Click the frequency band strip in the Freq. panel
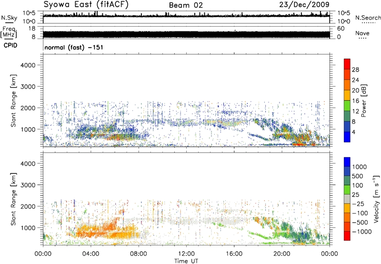This screenshot has width=381, height=264. click(x=186, y=34)
